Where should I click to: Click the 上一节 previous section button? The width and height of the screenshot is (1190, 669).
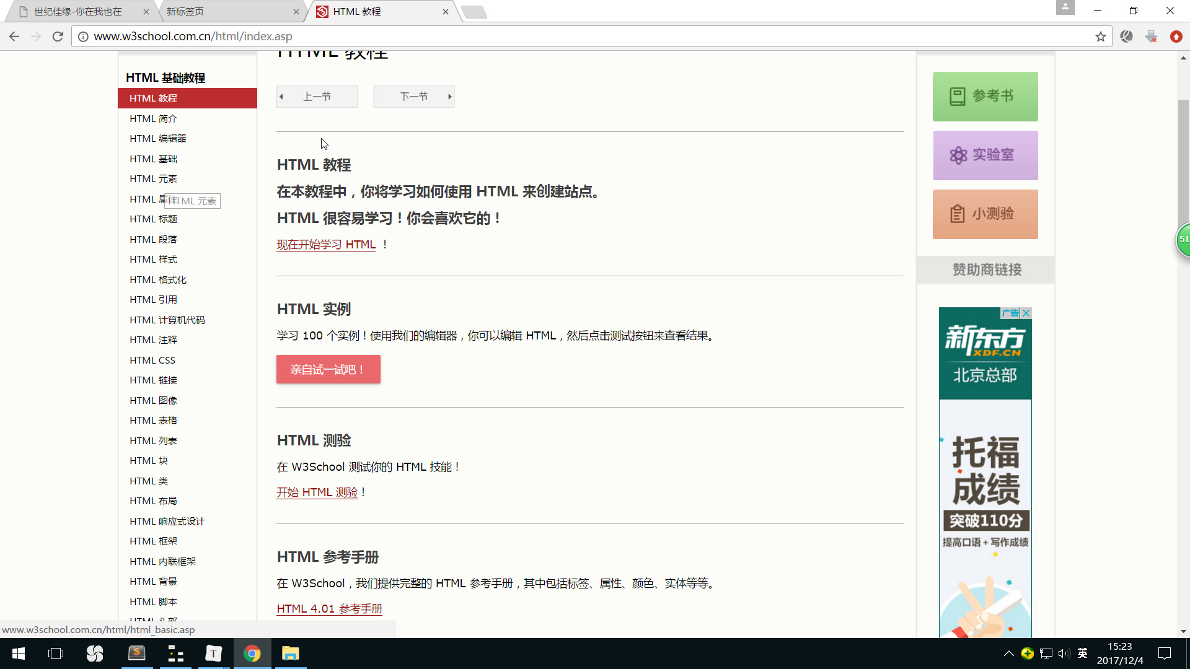click(316, 97)
